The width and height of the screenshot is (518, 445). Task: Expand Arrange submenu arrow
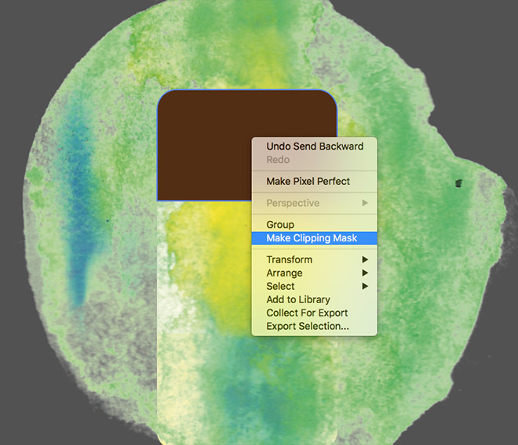point(365,273)
